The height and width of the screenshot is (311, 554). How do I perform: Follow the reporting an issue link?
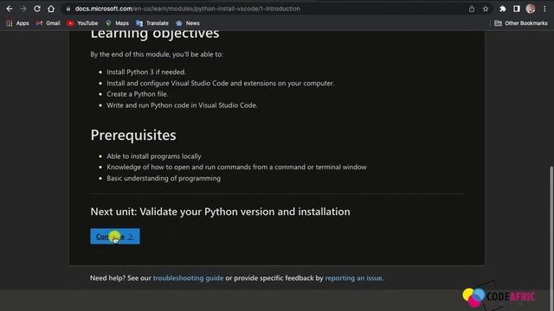click(x=353, y=278)
